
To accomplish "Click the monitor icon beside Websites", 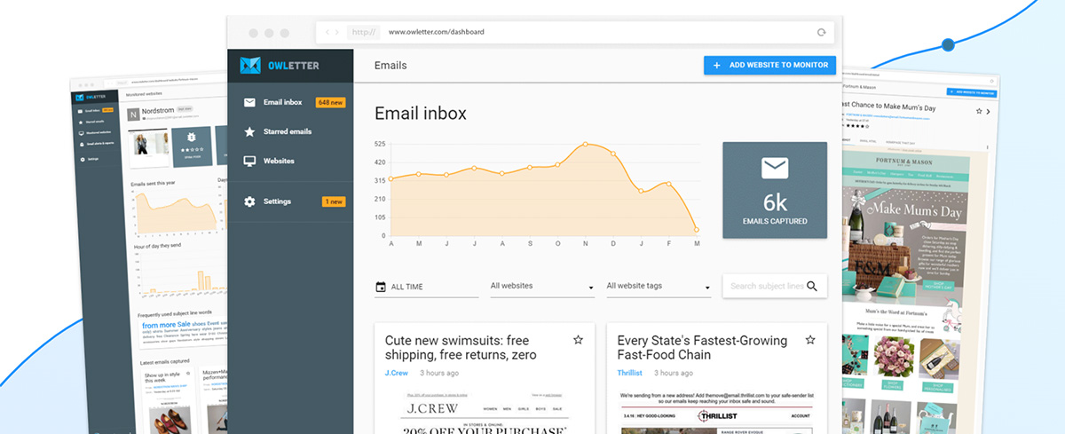I will [249, 161].
